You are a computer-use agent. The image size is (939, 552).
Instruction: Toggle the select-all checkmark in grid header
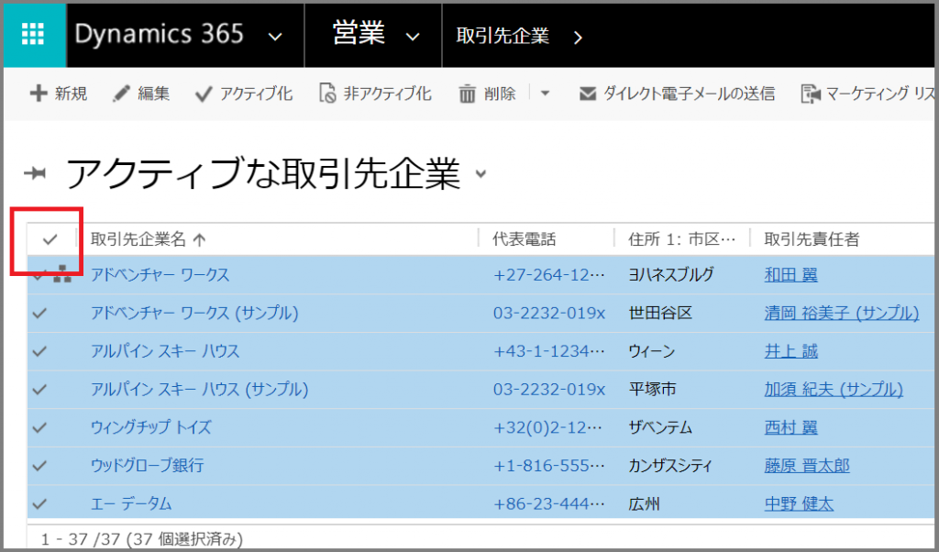coord(50,239)
